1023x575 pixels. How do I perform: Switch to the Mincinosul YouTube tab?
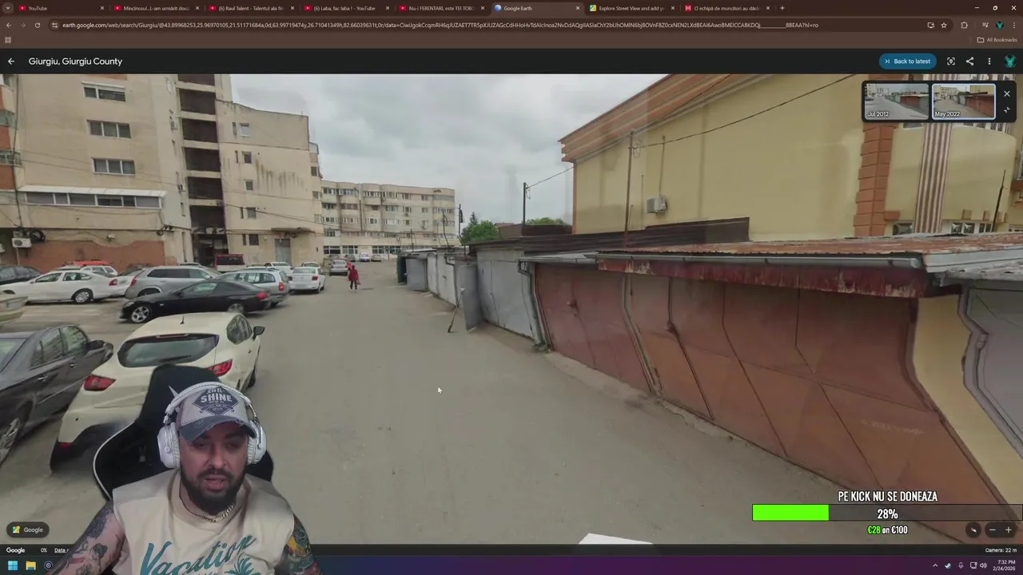[155, 8]
